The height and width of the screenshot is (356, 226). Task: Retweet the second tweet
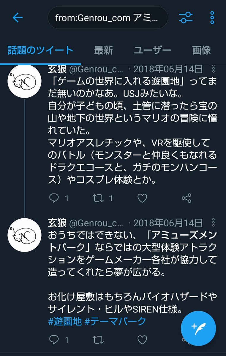98,339
